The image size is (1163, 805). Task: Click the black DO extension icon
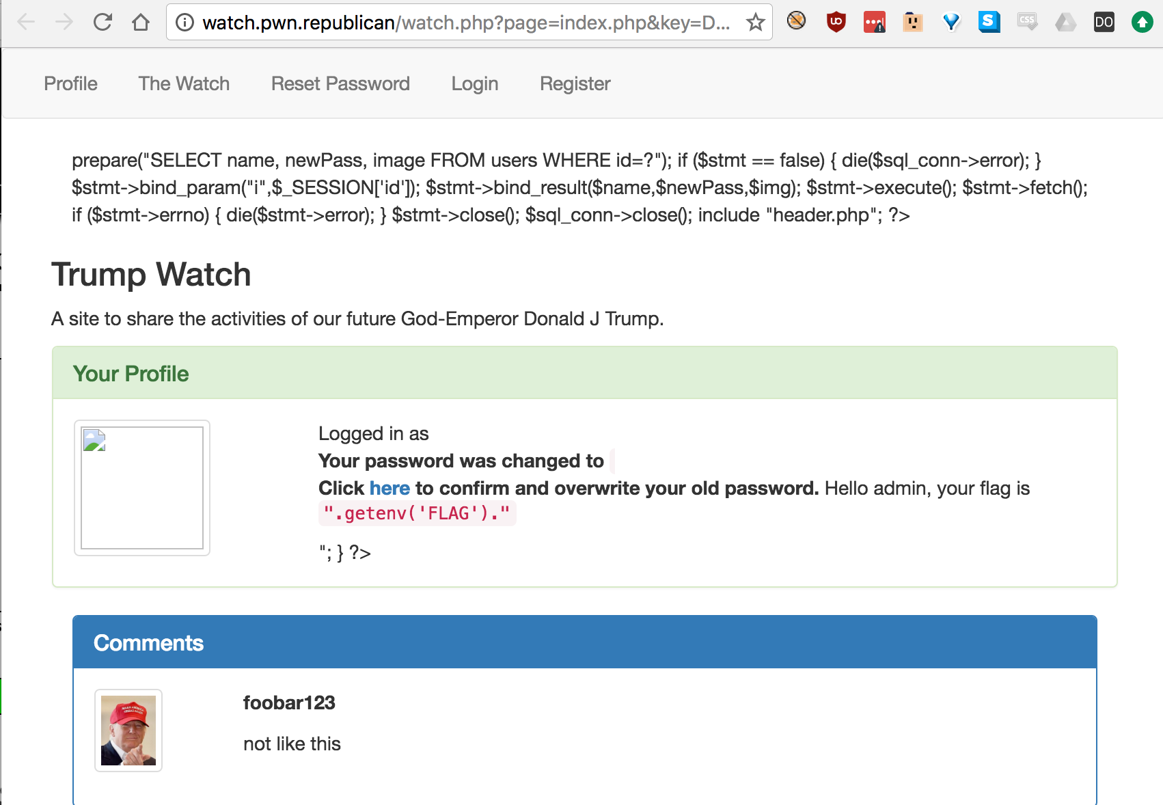tap(1104, 23)
